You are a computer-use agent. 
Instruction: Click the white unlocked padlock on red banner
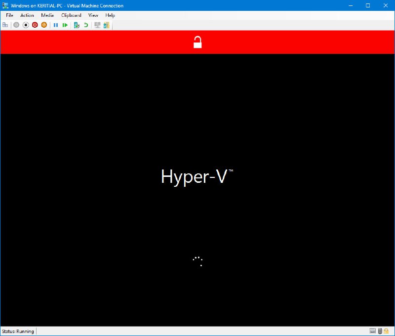click(197, 42)
